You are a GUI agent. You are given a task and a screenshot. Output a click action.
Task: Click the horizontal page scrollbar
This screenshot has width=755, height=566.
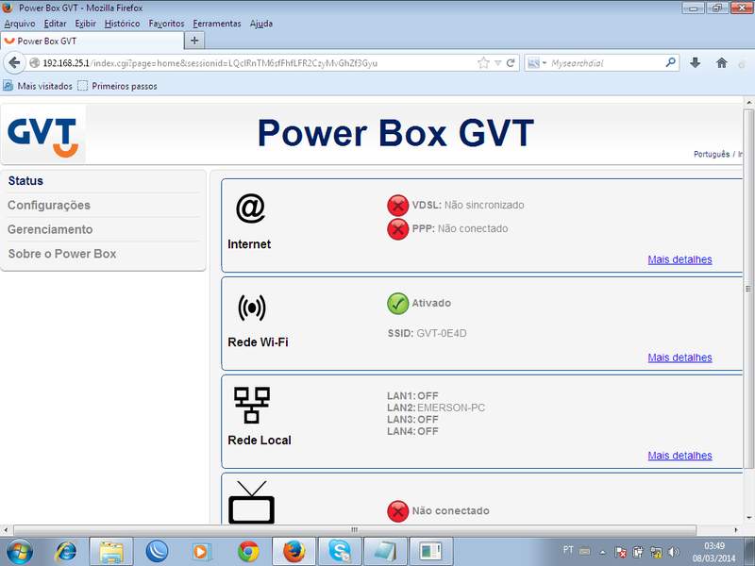pyautogui.click(x=355, y=530)
